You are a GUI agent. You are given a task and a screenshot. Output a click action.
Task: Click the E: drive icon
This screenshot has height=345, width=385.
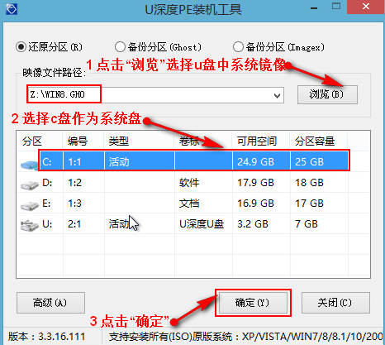point(30,206)
